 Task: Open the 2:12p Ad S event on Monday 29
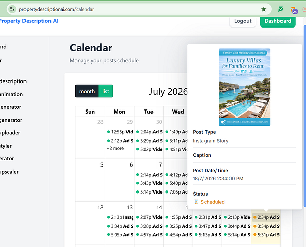pos(120,141)
